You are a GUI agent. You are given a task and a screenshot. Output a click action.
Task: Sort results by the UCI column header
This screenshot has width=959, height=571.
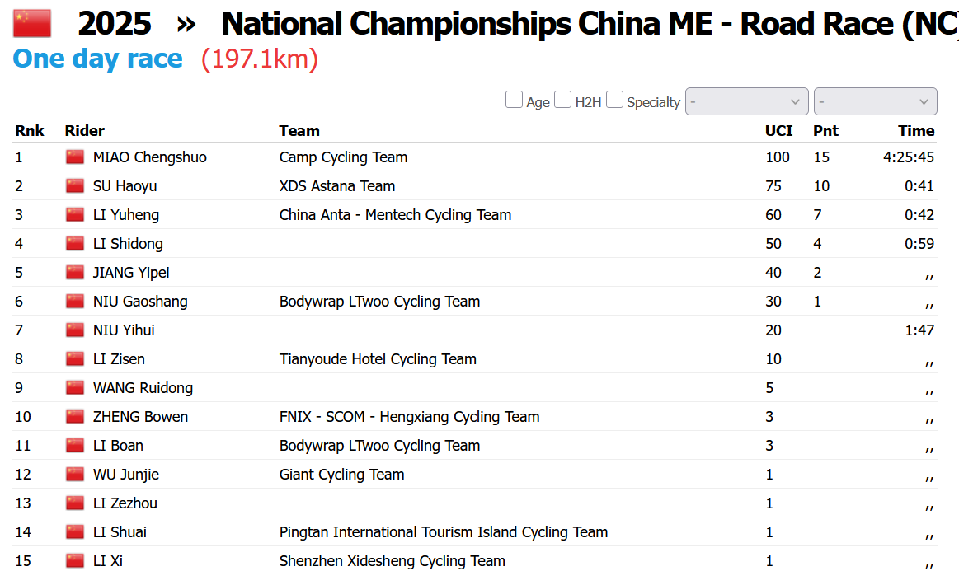pyautogui.click(x=778, y=131)
